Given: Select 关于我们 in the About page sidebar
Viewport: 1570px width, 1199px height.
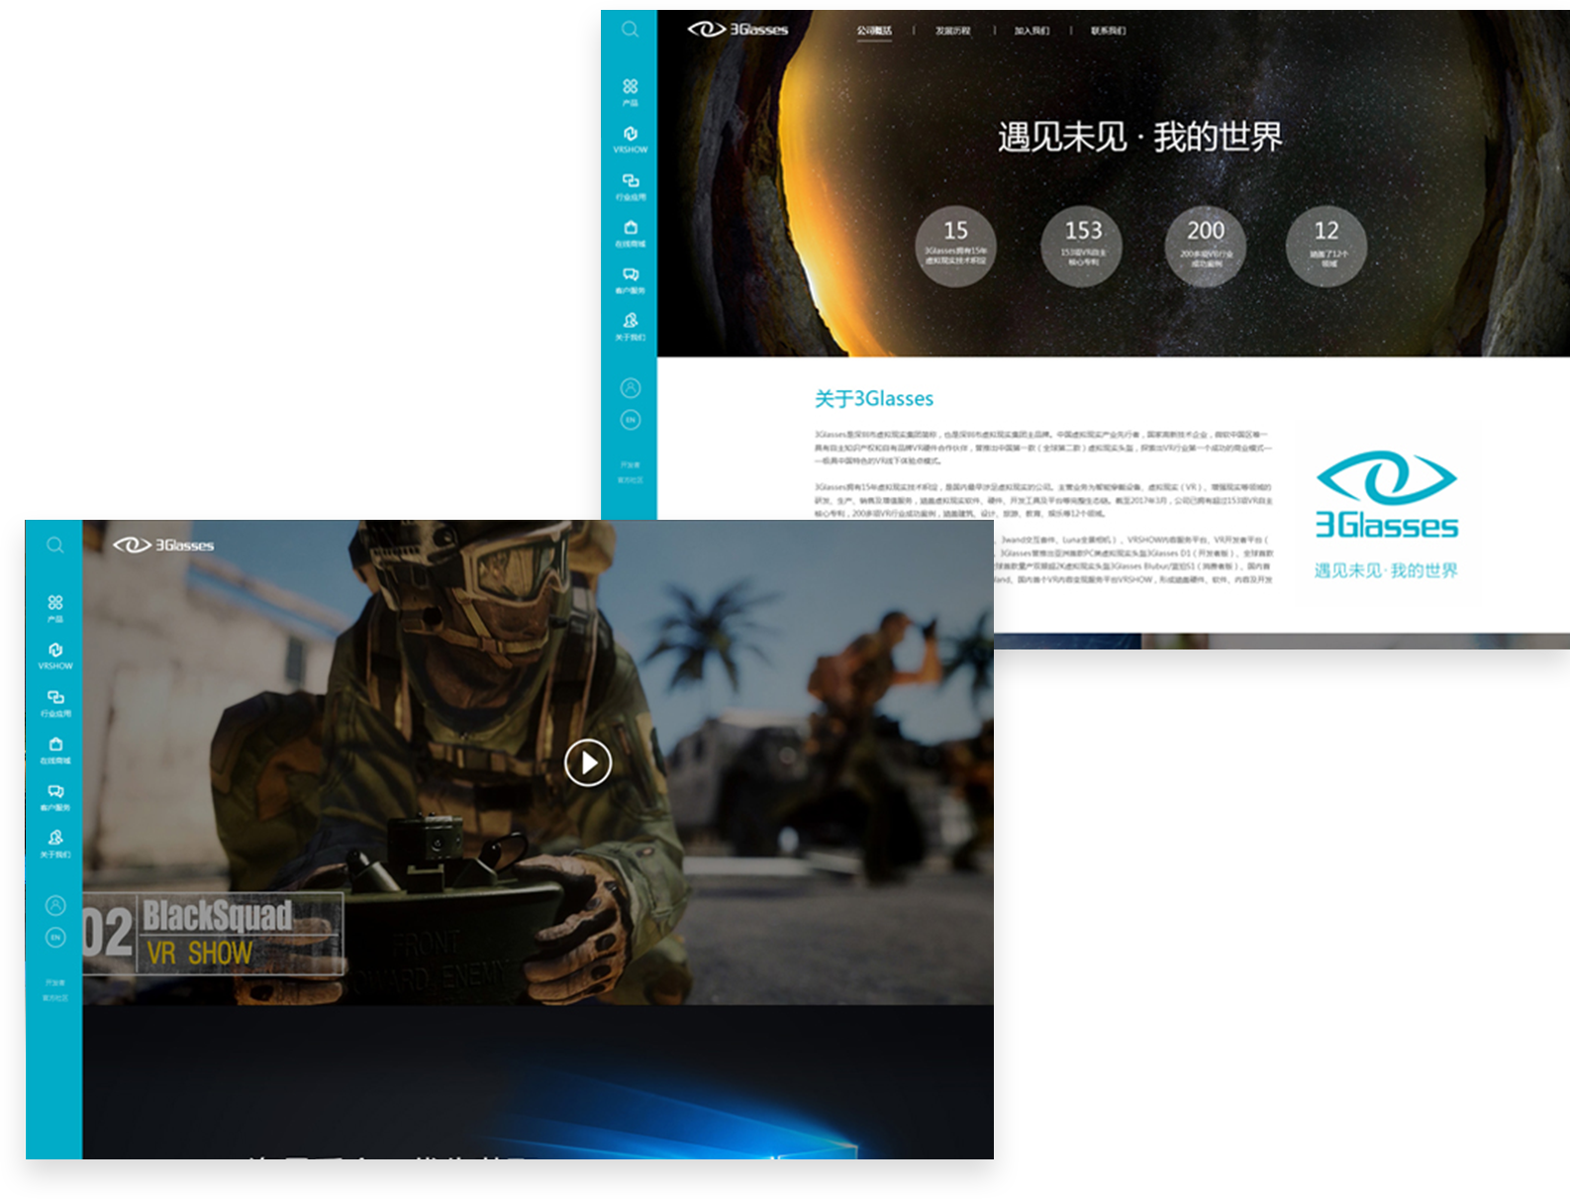Looking at the screenshot, I should 630,327.
